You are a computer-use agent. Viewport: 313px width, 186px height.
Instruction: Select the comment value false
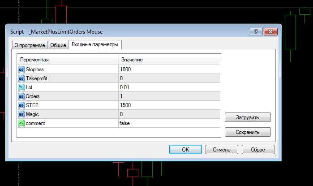[124, 123]
